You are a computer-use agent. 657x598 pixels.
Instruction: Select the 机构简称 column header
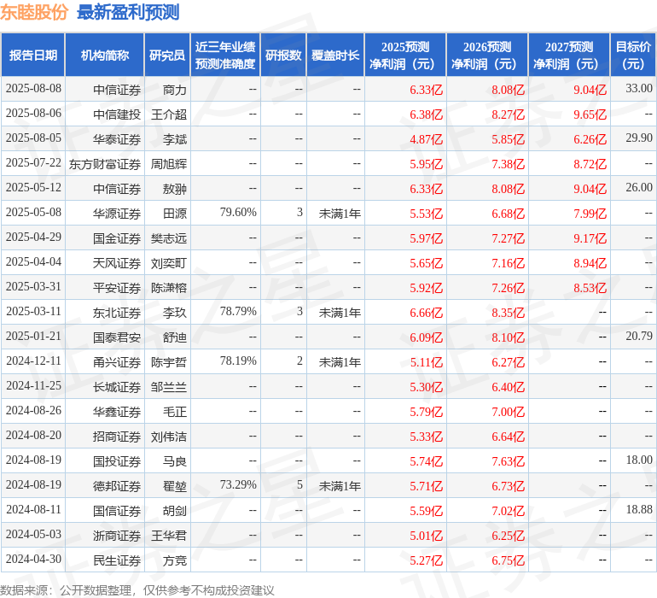point(105,55)
